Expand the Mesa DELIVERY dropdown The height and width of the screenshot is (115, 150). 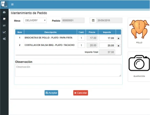(35, 20)
